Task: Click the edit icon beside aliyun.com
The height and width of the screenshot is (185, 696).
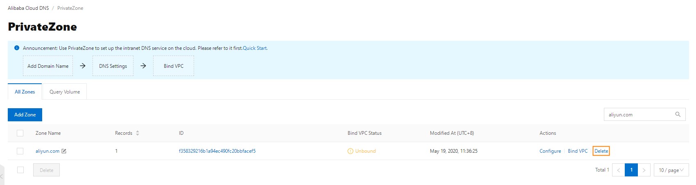Action: (x=64, y=151)
